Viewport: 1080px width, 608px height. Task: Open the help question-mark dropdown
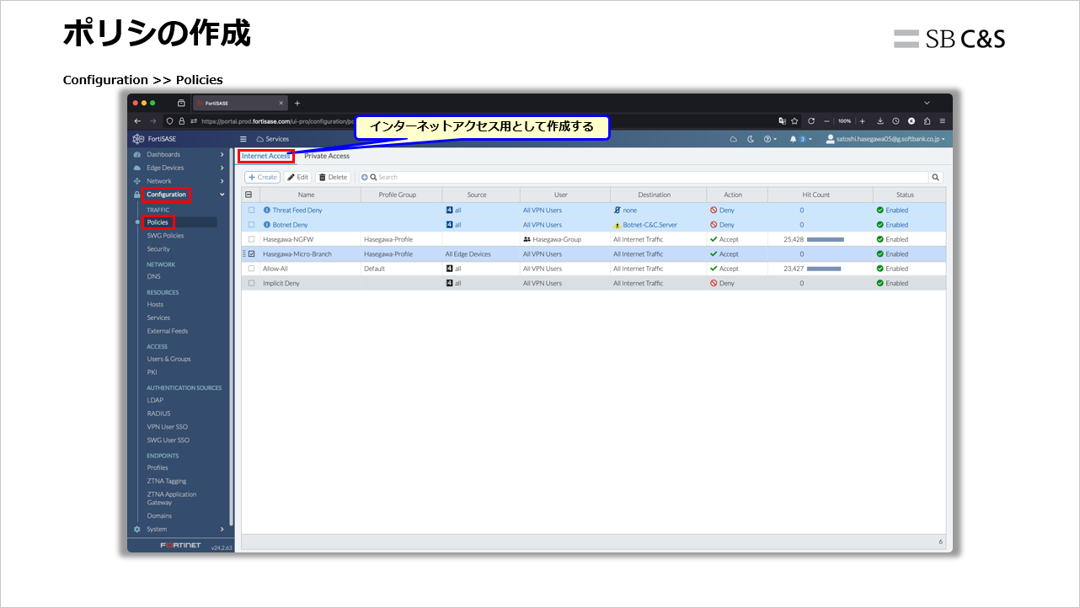point(770,139)
